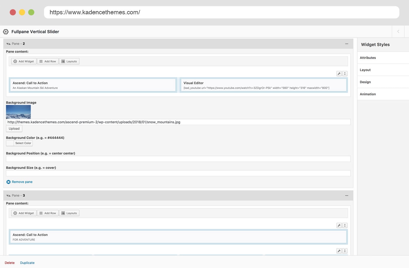This screenshot has width=409, height=268.
Task: Click Add Row in Pane 3
Action: pos(48,213)
